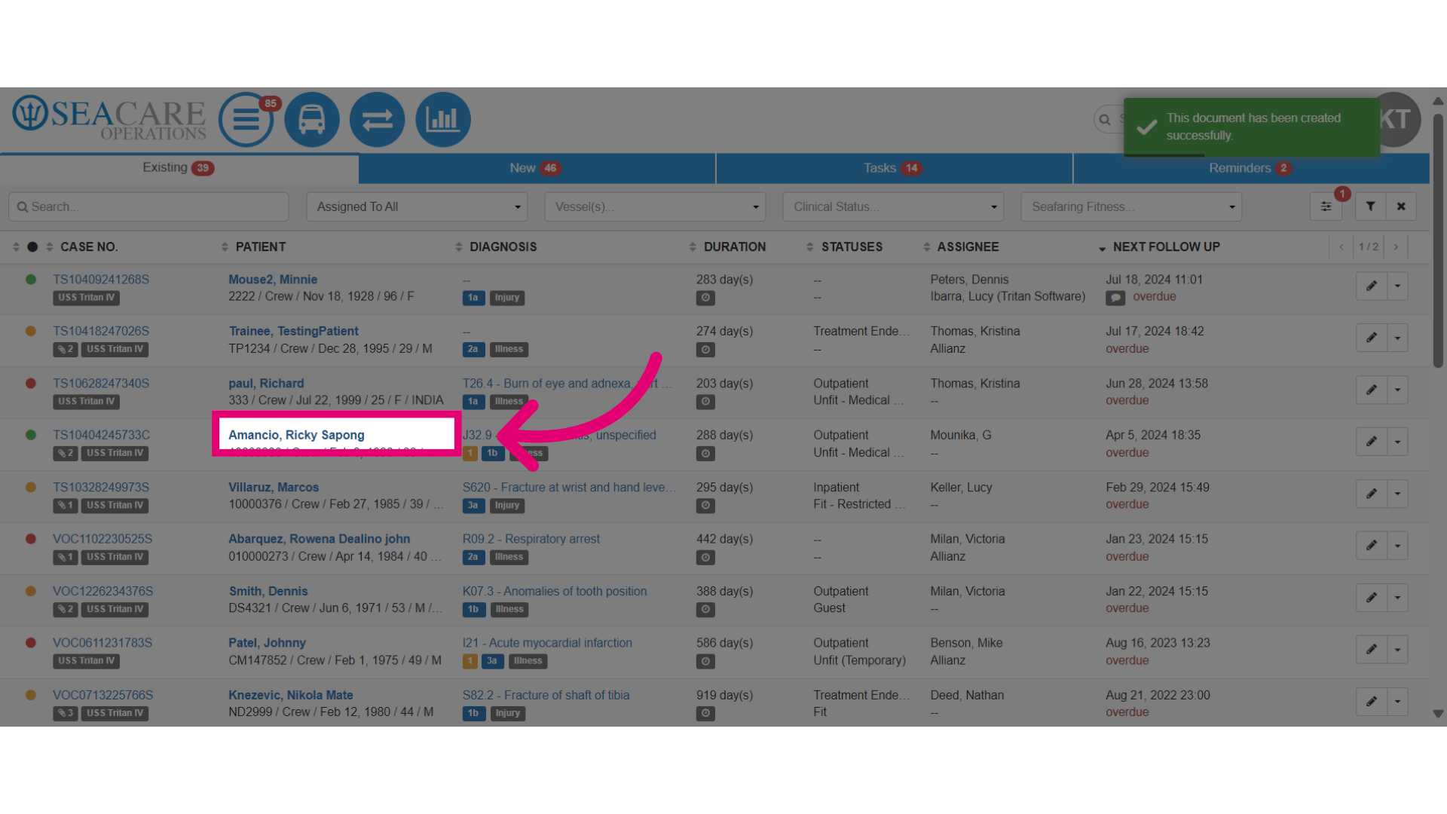Open the ambulance transport icon

311,119
